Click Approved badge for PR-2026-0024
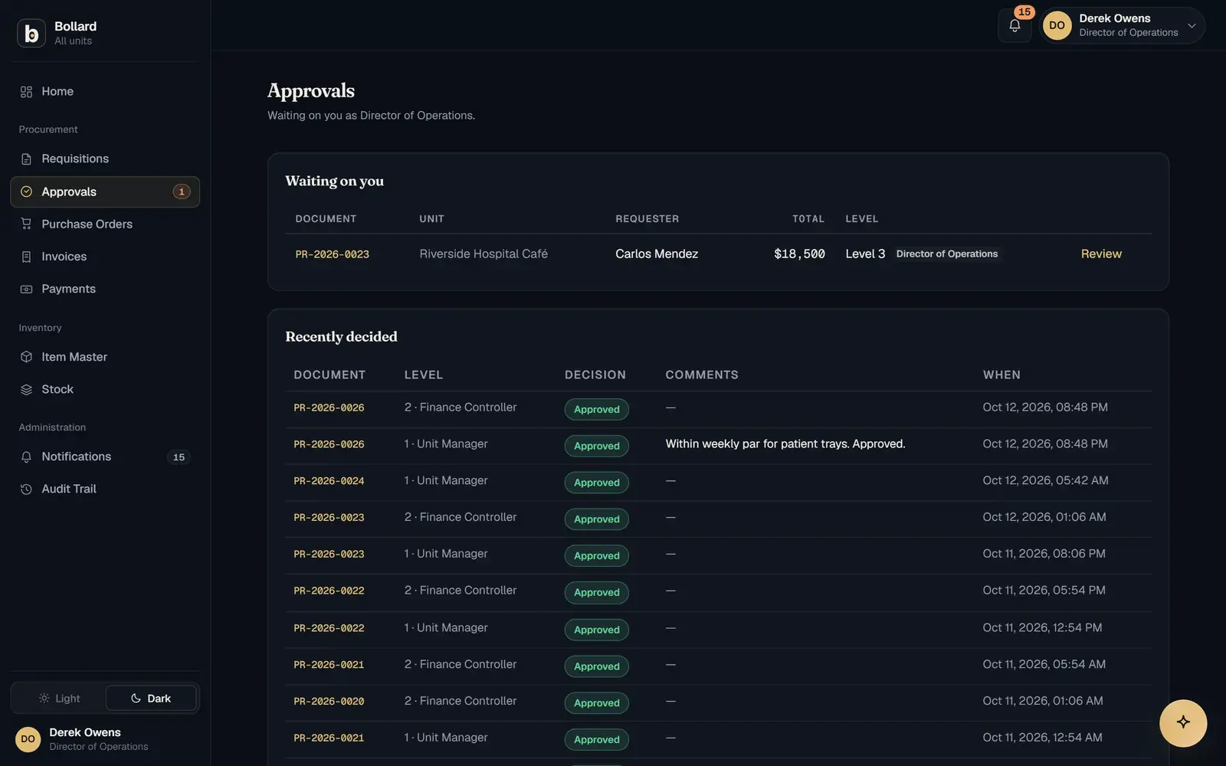Viewport: 1226px width, 766px height. coord(596,483)
